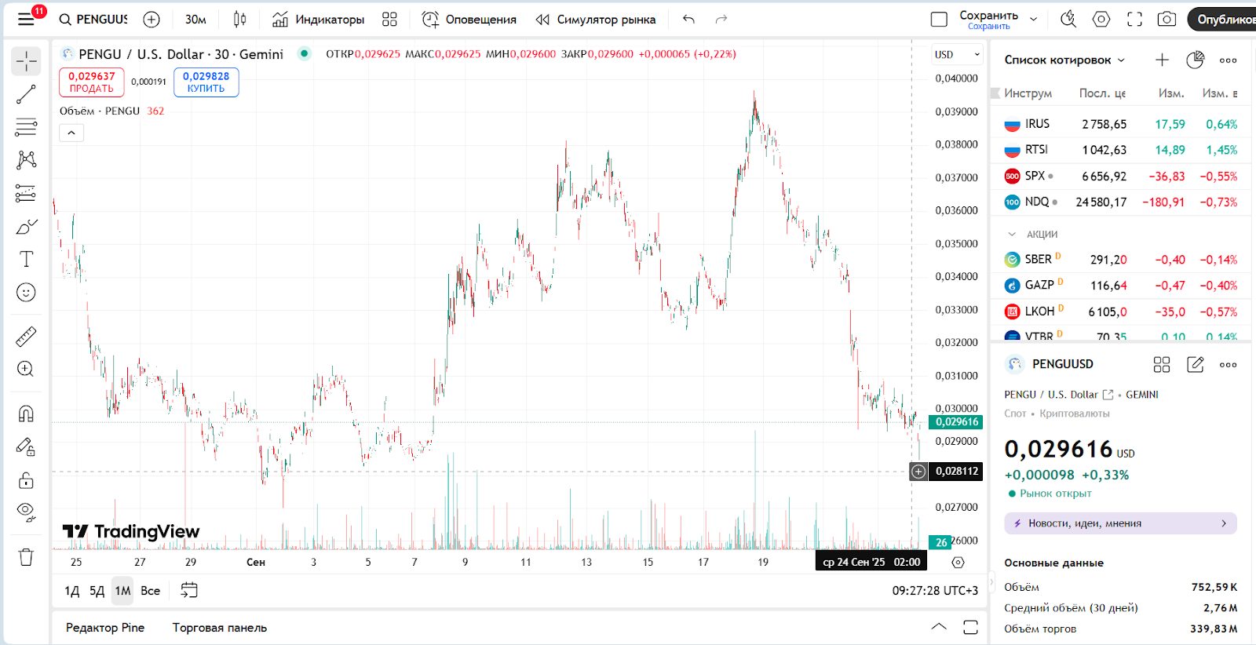Launch Симулятор рынка replay mode
This screenshot has width=1256, height=645.
point(595,19)
